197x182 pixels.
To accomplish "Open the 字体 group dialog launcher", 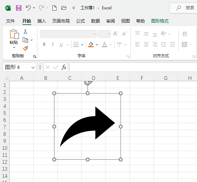I will pyautogui.click(x=128, y=57).
